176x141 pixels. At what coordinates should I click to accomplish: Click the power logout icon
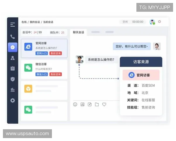(x=159, y=21)
